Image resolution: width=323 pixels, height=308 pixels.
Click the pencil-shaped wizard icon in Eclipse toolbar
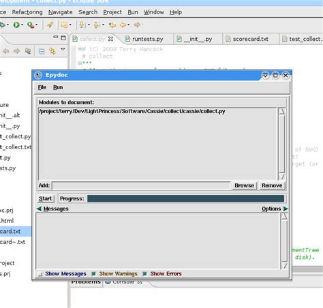click(x=50, y=25)
